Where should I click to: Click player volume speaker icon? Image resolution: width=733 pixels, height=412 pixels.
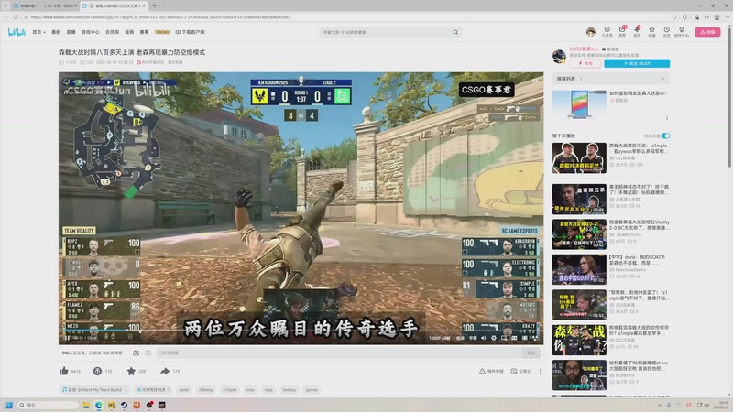pyautogui.click(x=484, y=338)
